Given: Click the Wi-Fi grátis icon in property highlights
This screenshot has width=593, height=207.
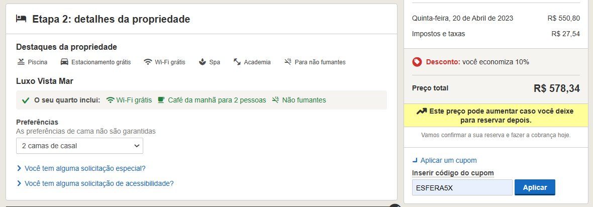Looking at the screenshot, I should click(148, 62).
